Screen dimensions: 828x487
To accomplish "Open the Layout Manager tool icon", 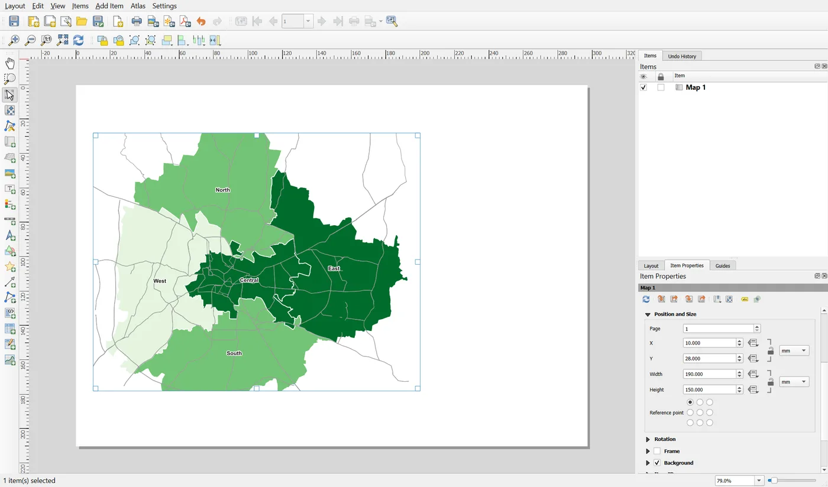I will point(66,22).
